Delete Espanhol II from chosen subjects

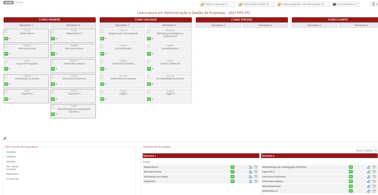point(374,172)
